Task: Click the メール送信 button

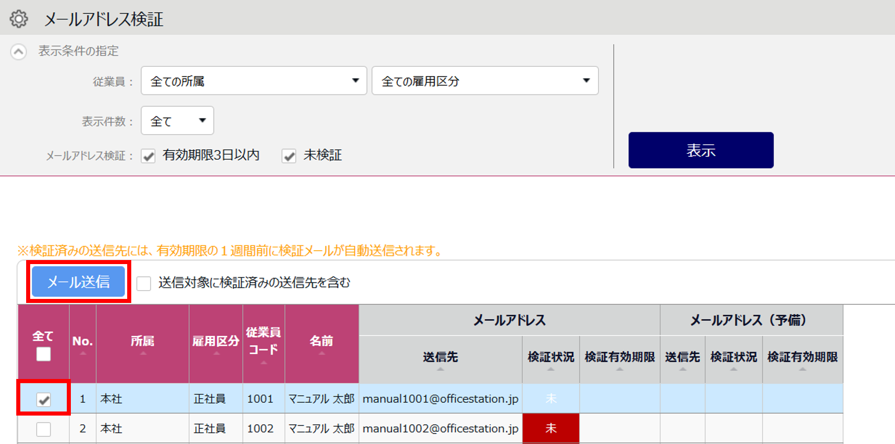Action: coord(78,282)
